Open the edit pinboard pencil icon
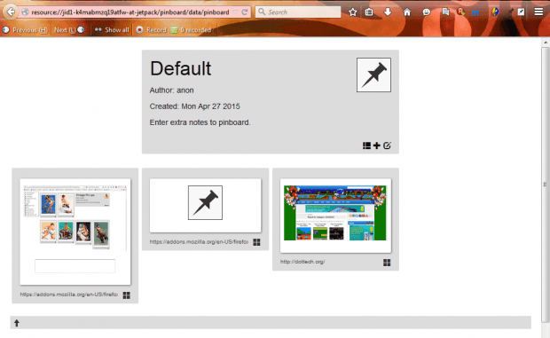 click(x=387, y=145)
